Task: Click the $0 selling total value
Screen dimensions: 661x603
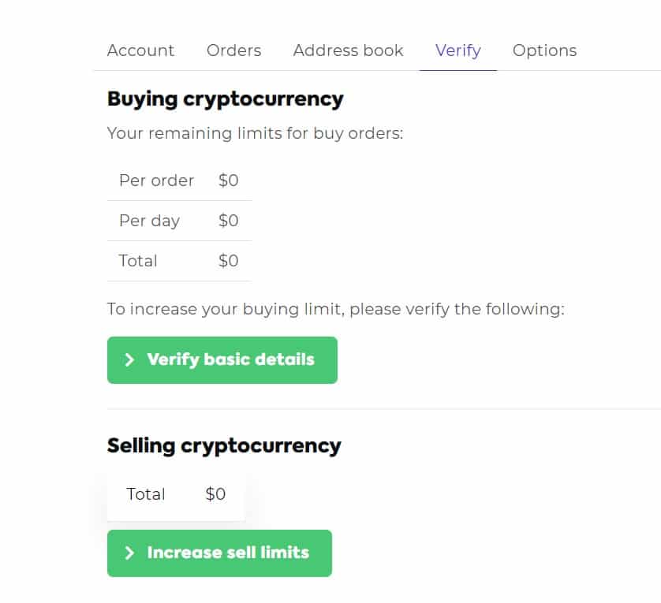Action: [x=215, y=494]
